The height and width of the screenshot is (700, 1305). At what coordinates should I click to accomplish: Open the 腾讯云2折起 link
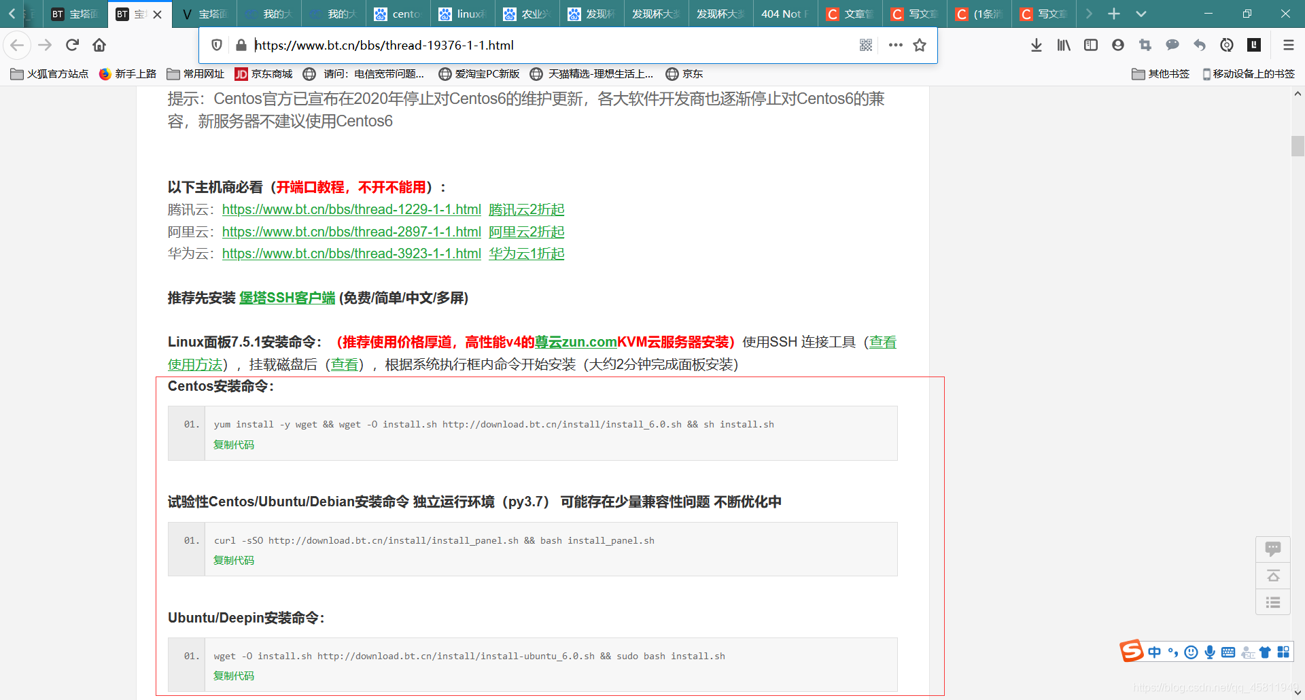point(527,209)
